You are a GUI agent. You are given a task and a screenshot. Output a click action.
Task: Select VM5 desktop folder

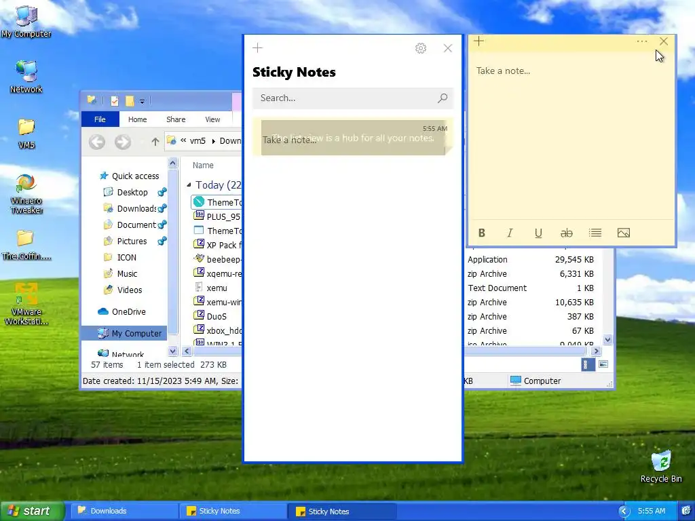[x=26, y=134]
